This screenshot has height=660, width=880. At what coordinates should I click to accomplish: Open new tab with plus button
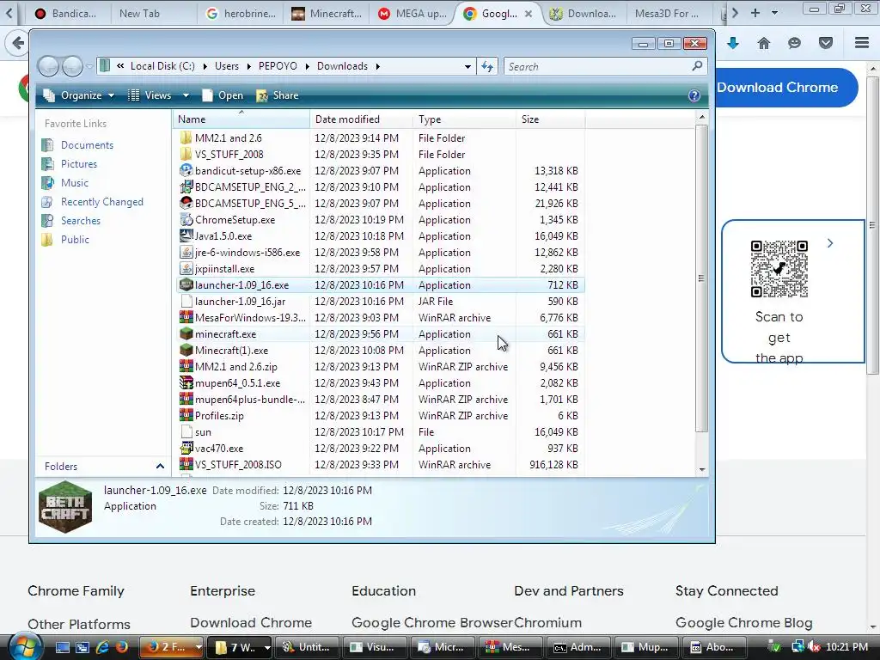[x=755, y=12]
